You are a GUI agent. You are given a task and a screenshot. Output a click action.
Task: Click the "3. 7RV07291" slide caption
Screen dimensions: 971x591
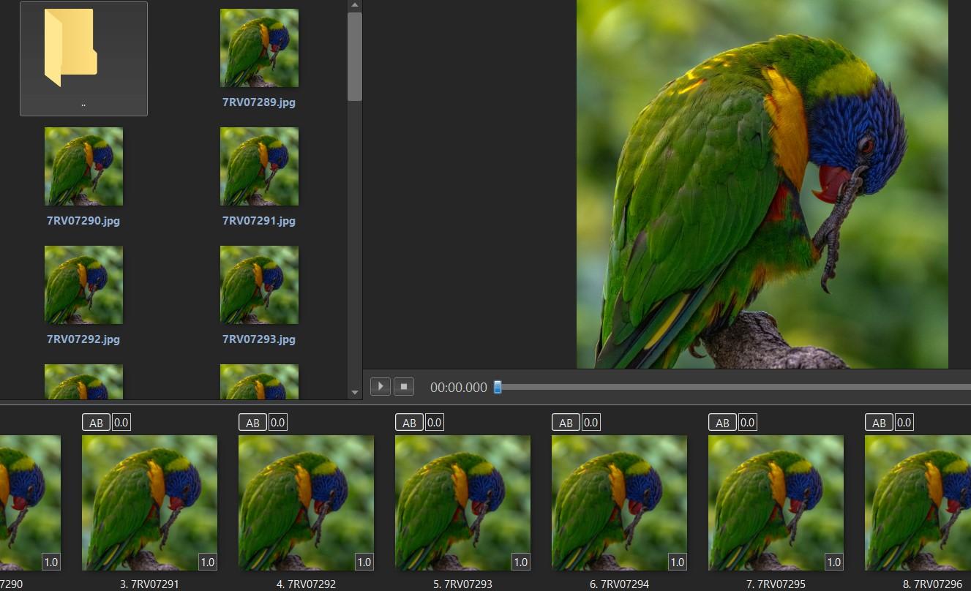coord(149,584)
